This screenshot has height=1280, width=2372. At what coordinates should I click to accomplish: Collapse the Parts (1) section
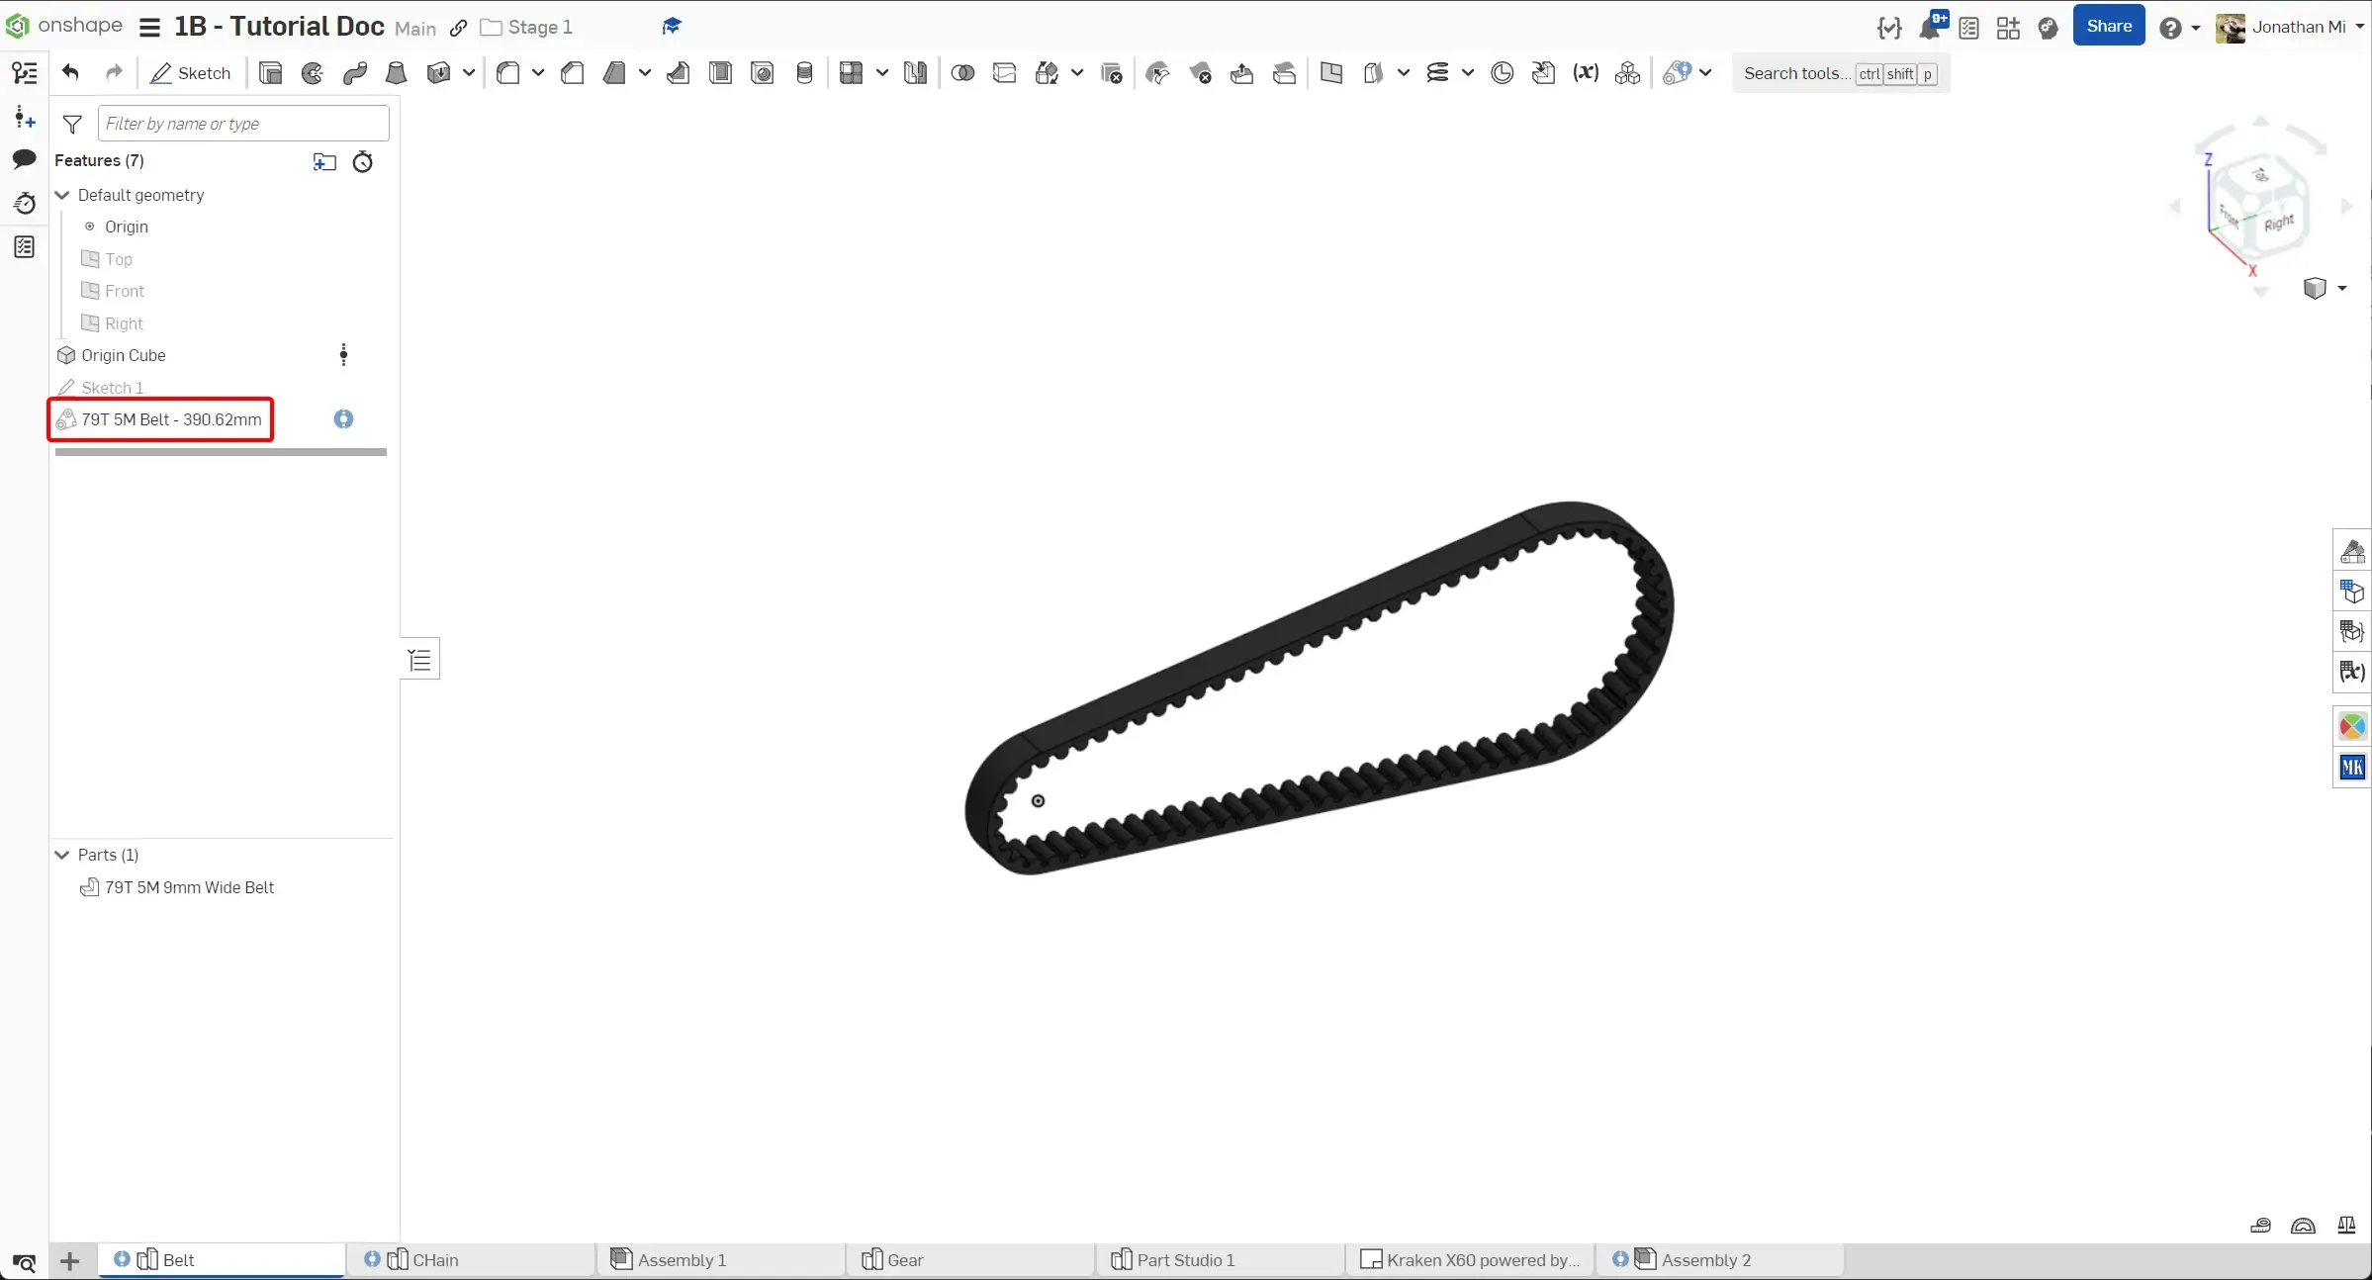pyautogui.click(x=62, y=855)
